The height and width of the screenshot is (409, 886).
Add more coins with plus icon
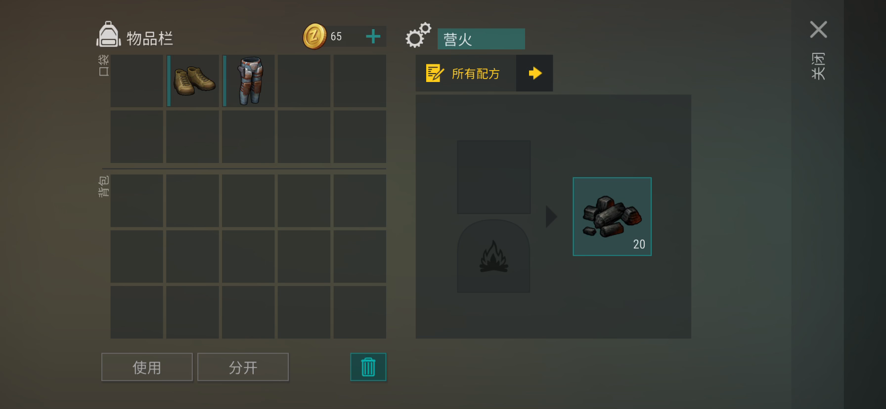click(373, 37)
